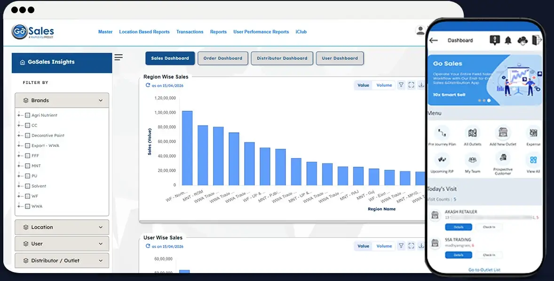Viewport: 554px width, 281px height.
Task: Tap the cloud sync icon in phone
Action: coord(522,40)
